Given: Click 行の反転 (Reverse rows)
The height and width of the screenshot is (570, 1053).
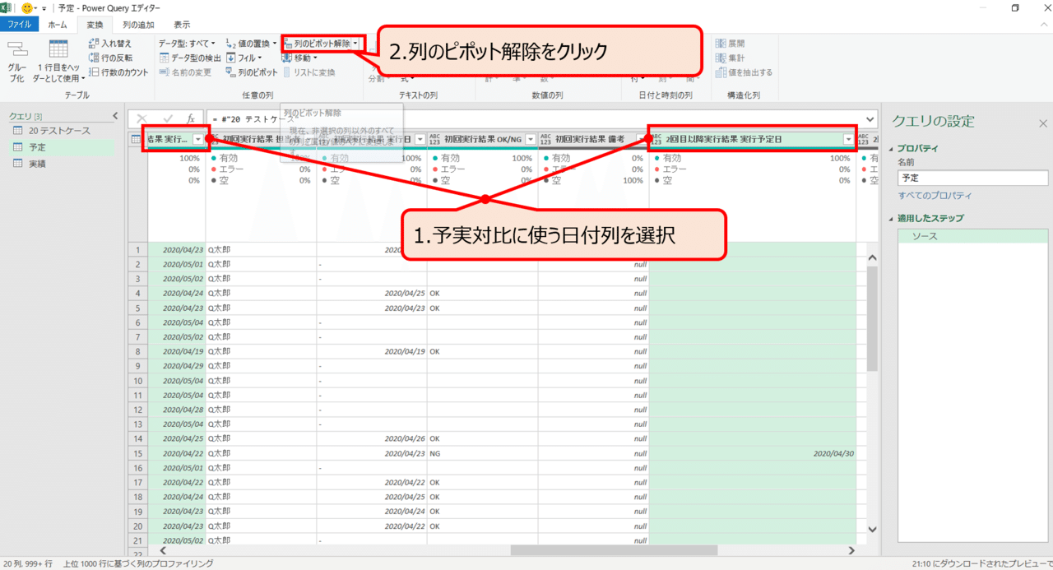Looking at the screenshot, I should coord(109,58).
